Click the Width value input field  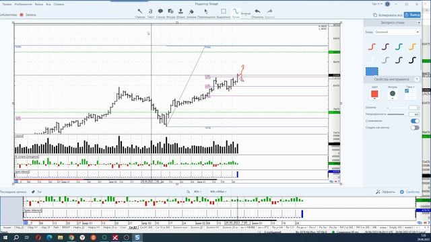point(414,108)
